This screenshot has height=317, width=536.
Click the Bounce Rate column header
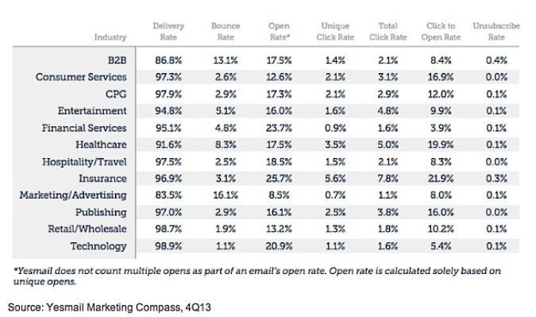coord(226,32)
